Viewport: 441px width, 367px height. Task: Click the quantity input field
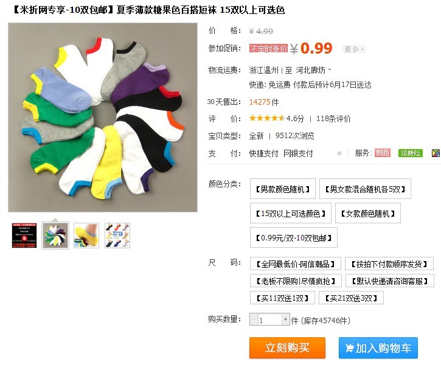[x=269, y=320]
